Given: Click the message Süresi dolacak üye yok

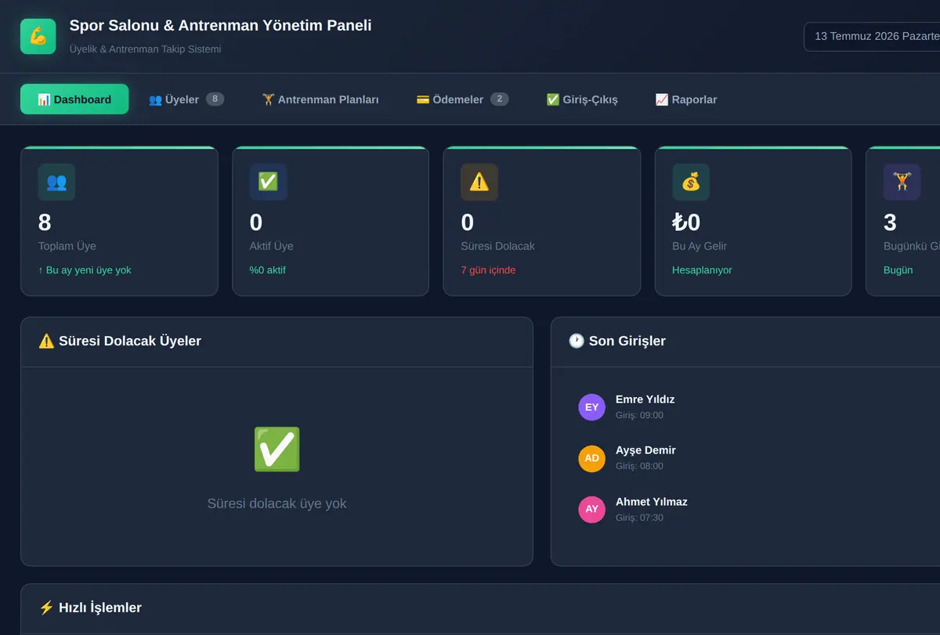Looking at the screenshot, I should 277,503.
